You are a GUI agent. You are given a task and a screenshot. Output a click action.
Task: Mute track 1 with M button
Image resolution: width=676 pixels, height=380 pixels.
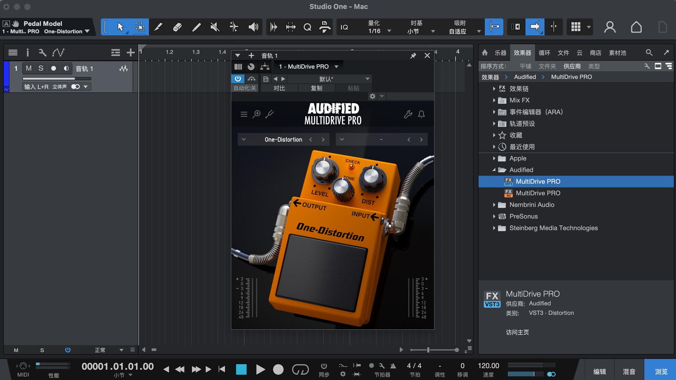(x=29, y=68)
